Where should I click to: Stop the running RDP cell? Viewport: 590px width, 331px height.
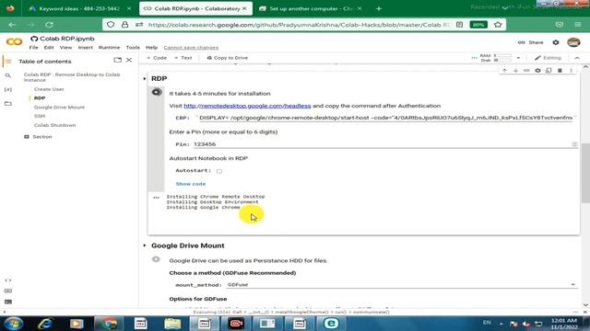pyautogui.click(x=157, y=92)
